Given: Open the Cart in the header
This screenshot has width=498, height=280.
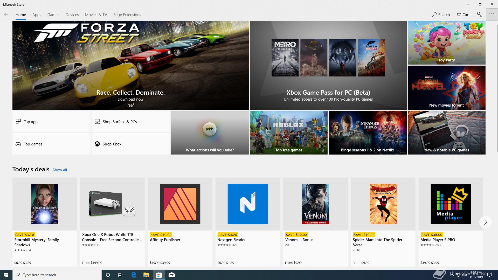Looking at the screenshot, I should tap(463, 15).
